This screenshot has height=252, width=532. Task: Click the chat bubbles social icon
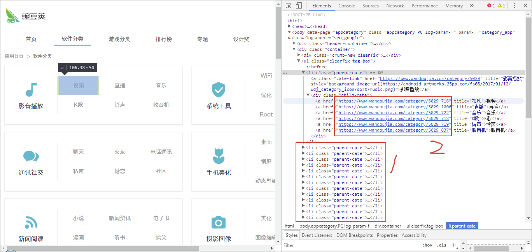[31, 156]
